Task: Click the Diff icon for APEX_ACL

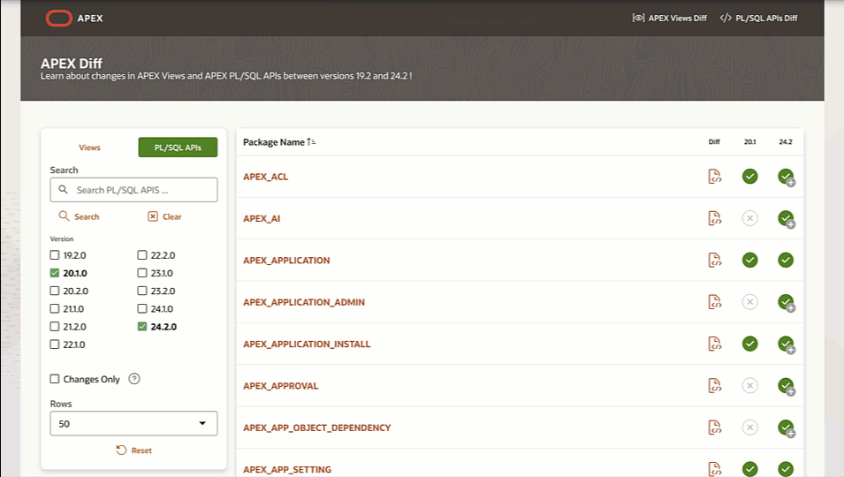Action: pos(714,177)
